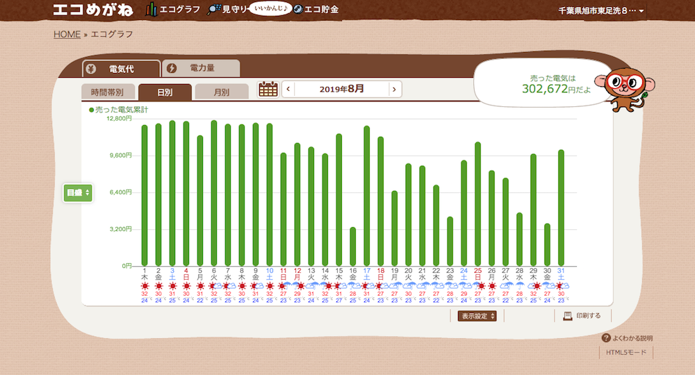Click the エコめがね logo
Screen dimensions: 695x375
[x=93, y=10]
